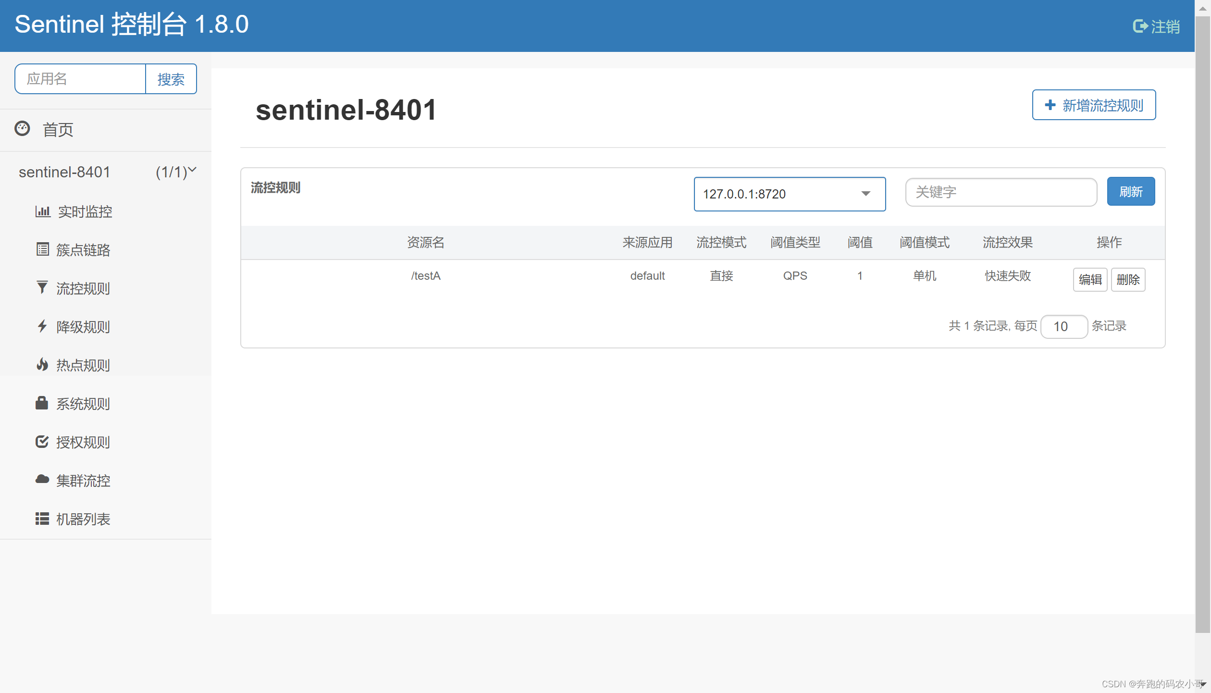This screenshot has width=1211, height=693.
Task: Click the plus icon in 新增流控规则
Action: (1050, 105)
